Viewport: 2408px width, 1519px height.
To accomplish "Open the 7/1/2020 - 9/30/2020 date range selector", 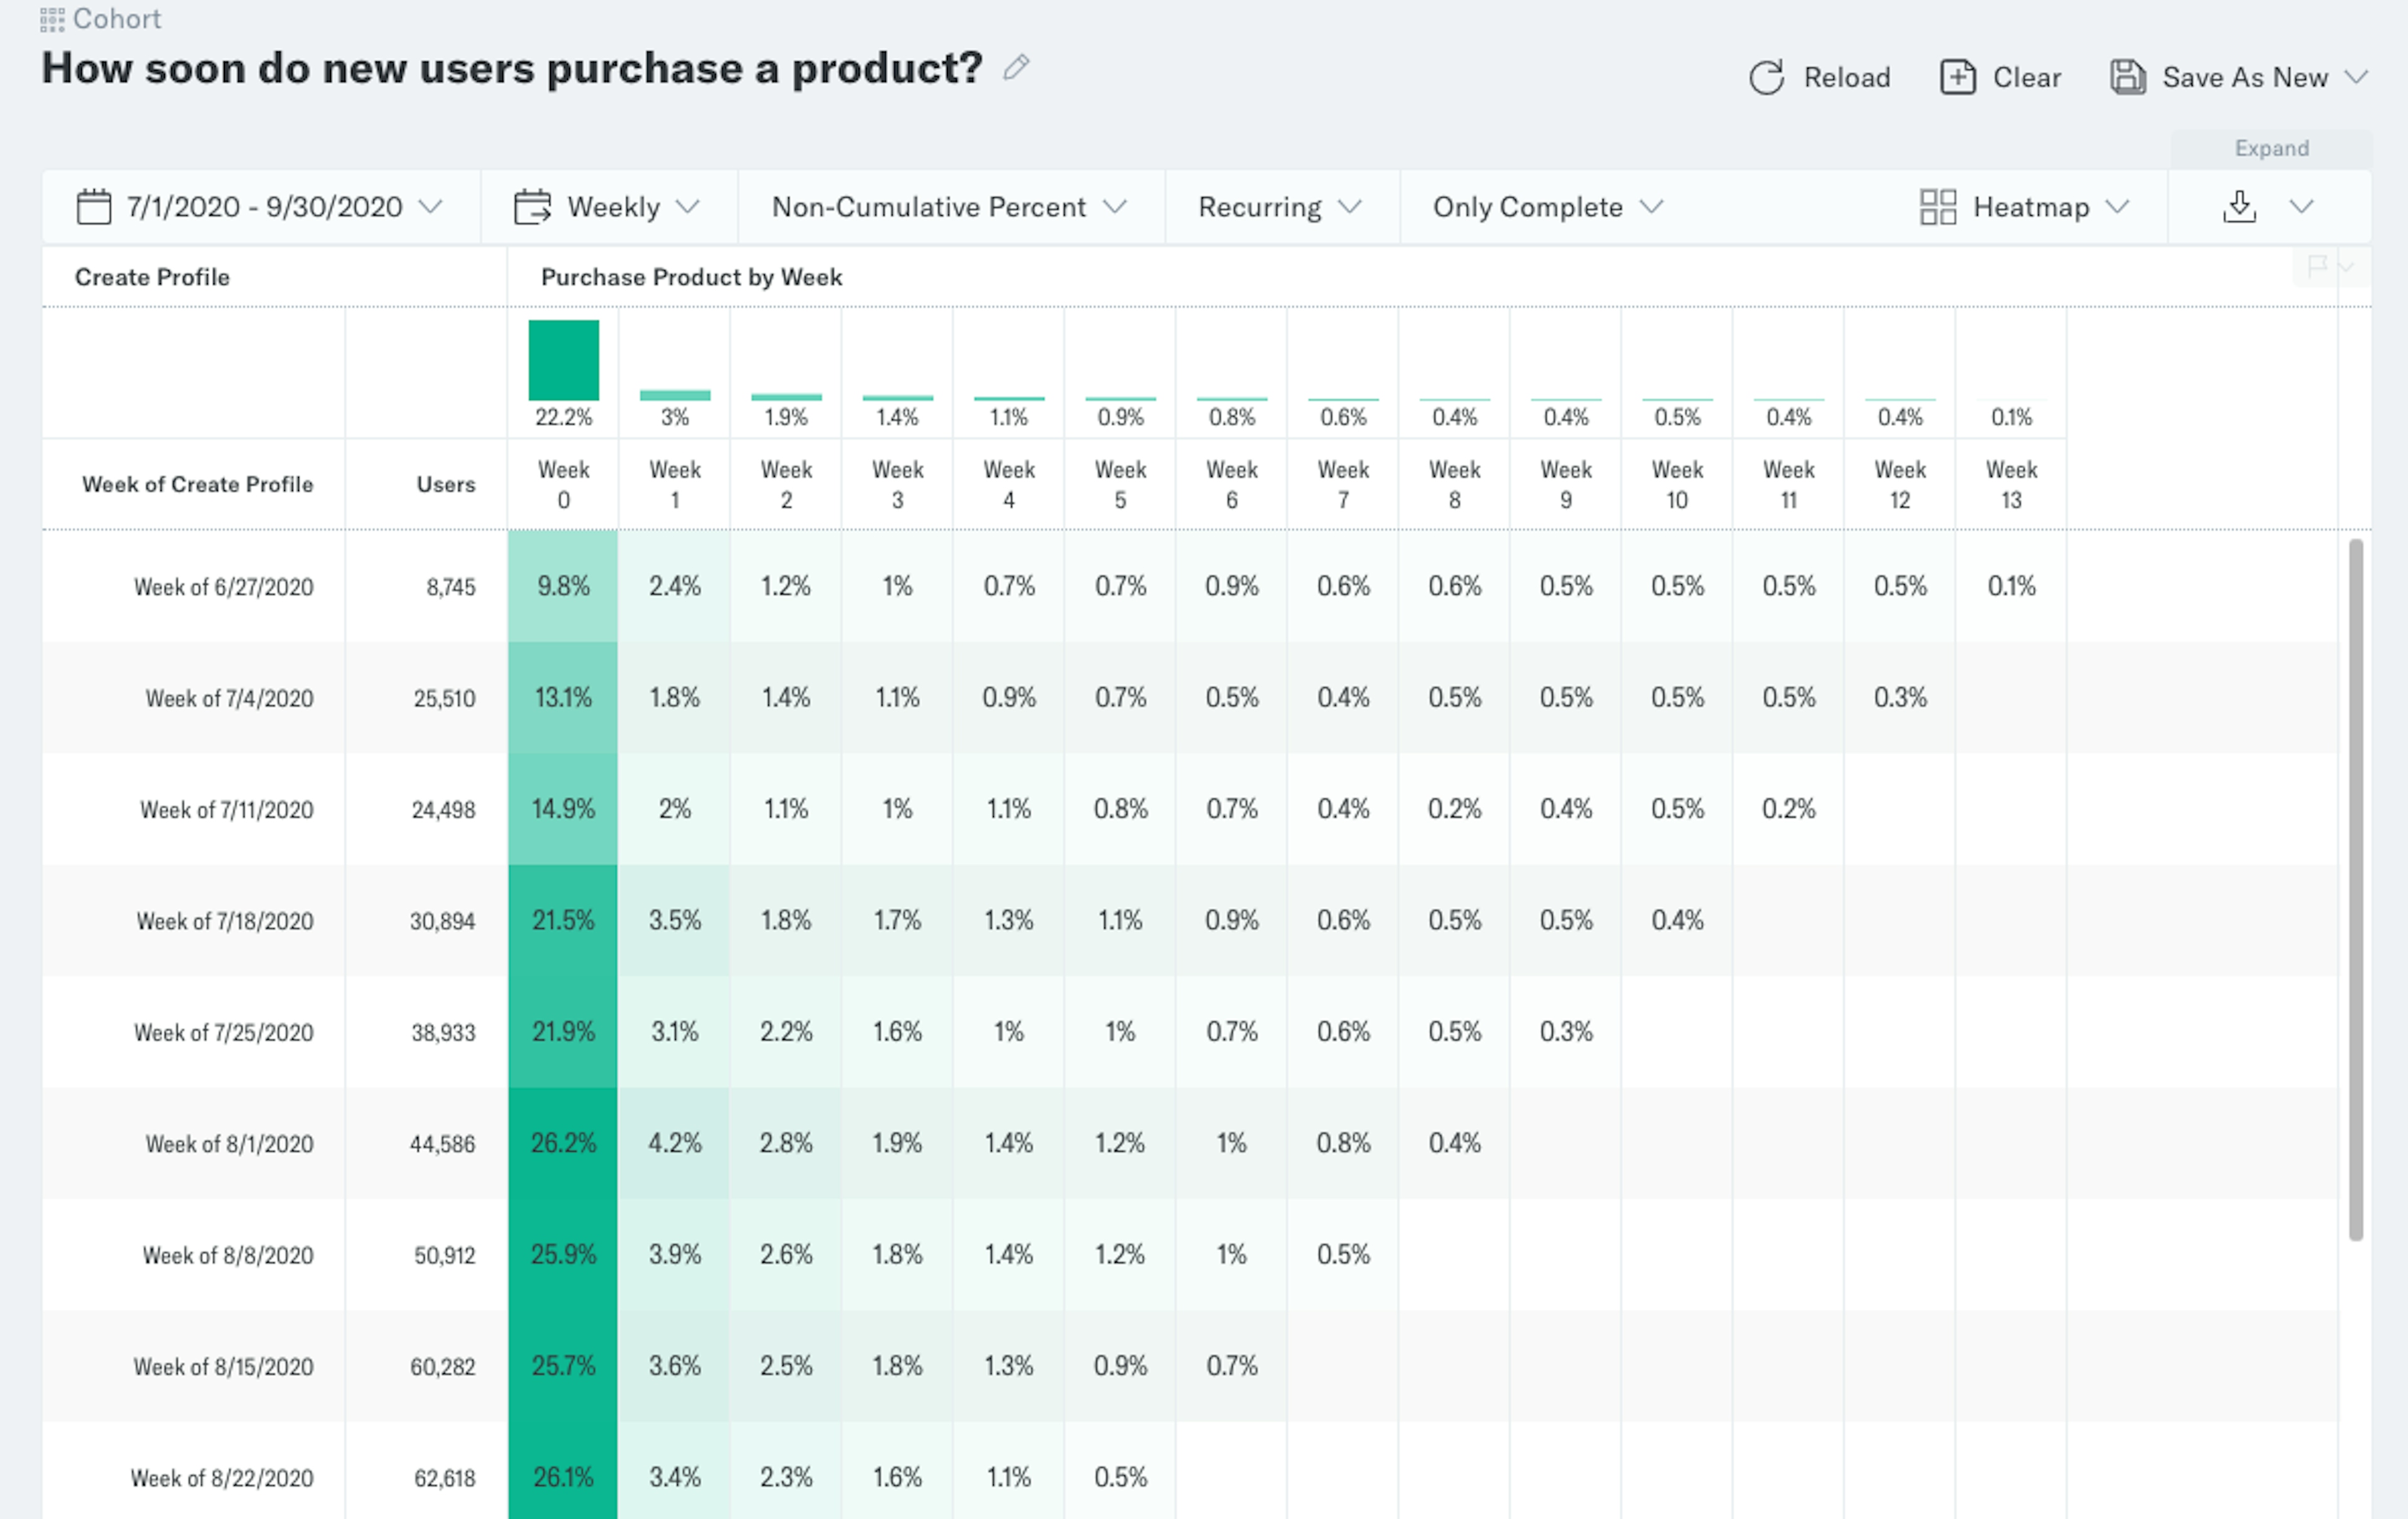I will 262,207.
